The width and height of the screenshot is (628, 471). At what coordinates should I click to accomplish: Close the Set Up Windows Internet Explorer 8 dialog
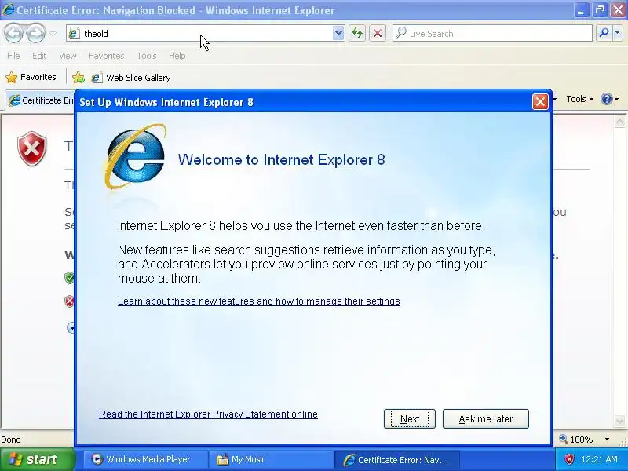[540, 102]
